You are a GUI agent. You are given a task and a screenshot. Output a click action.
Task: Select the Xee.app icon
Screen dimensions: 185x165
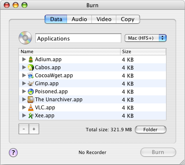click(x=31, y=116)
